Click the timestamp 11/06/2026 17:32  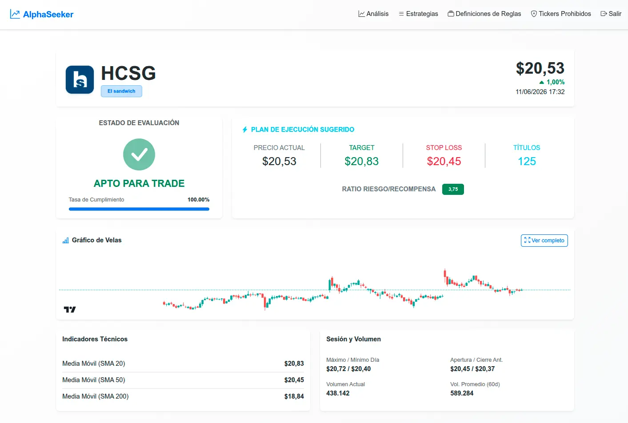click(540, 92)
